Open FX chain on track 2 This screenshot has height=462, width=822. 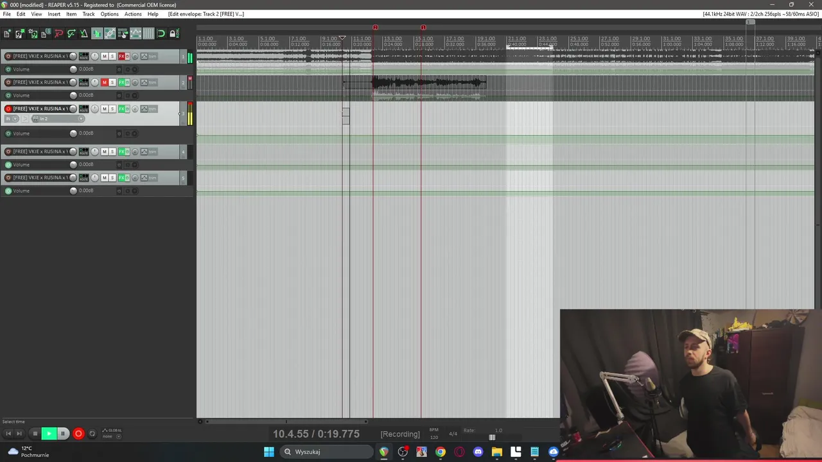tap(121, 82)
